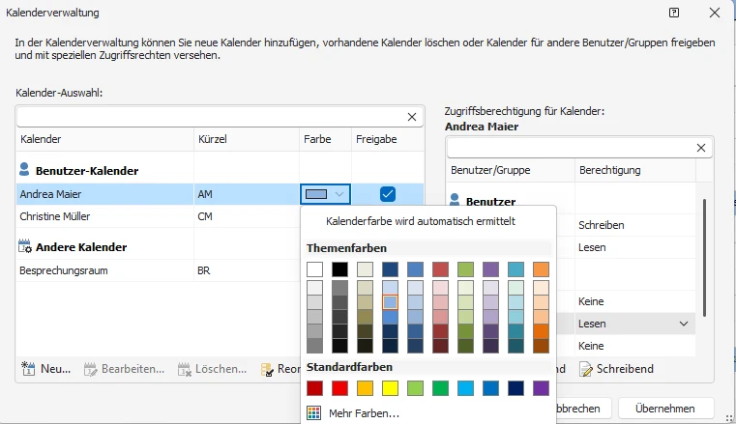Choose Kalenderfarbe wird automatisch ermittelt option

tap(421, 221)
